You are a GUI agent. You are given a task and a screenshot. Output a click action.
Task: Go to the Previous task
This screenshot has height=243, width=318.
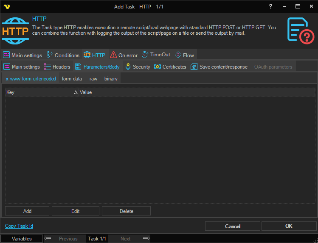tap(68, 239)
